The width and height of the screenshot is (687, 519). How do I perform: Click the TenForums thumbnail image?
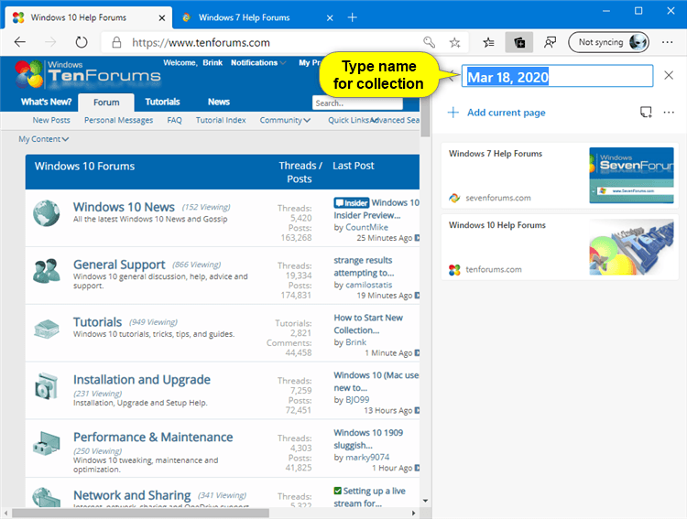pyautogui.click(x=631, y=247)
